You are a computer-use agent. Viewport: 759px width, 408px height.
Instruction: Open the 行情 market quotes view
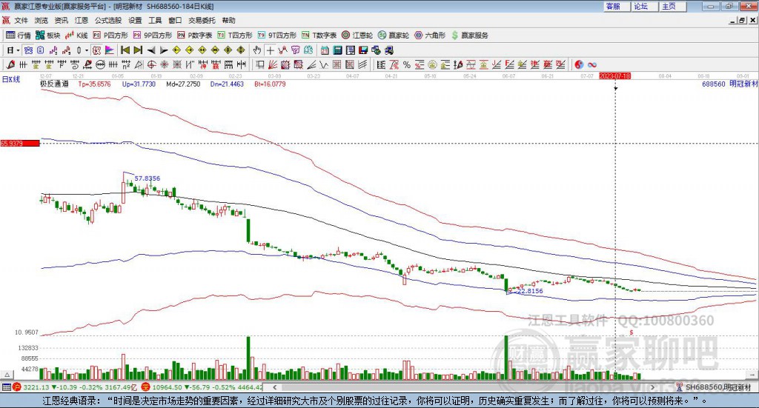coord(19,35)
